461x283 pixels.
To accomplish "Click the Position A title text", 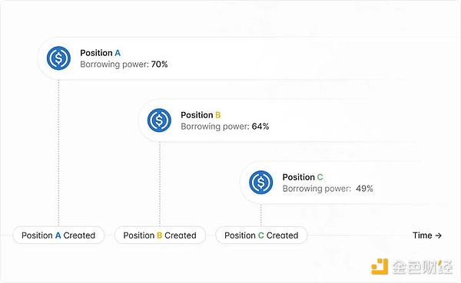I will point(100,53).
